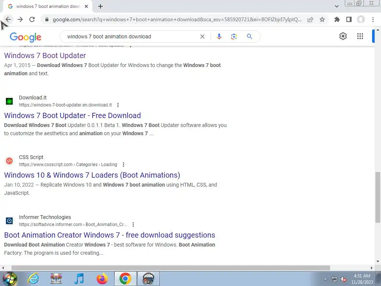Launch Internet Explorer from the taskbar
381x286 pixels.
tap(33, 279)
